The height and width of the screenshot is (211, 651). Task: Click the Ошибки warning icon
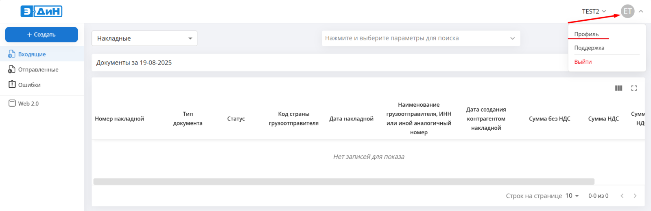(x=12, y=84)
